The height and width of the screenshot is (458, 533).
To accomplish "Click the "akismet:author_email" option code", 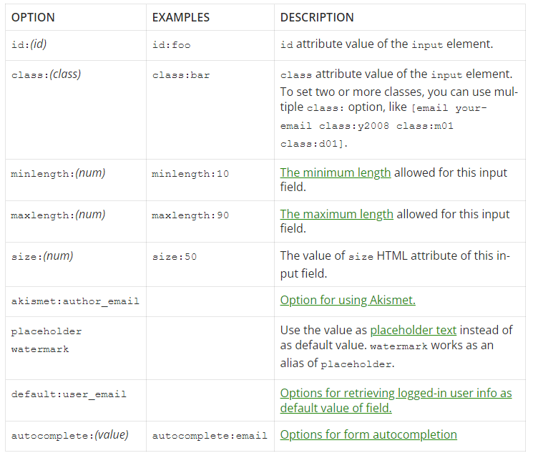I will tap(75, 301).
